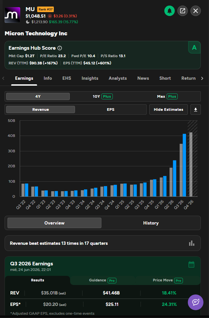Open the bar chart icon beside revenue beat summary
The width and height of the screenshot is (209, 318).
pos(192,243)
